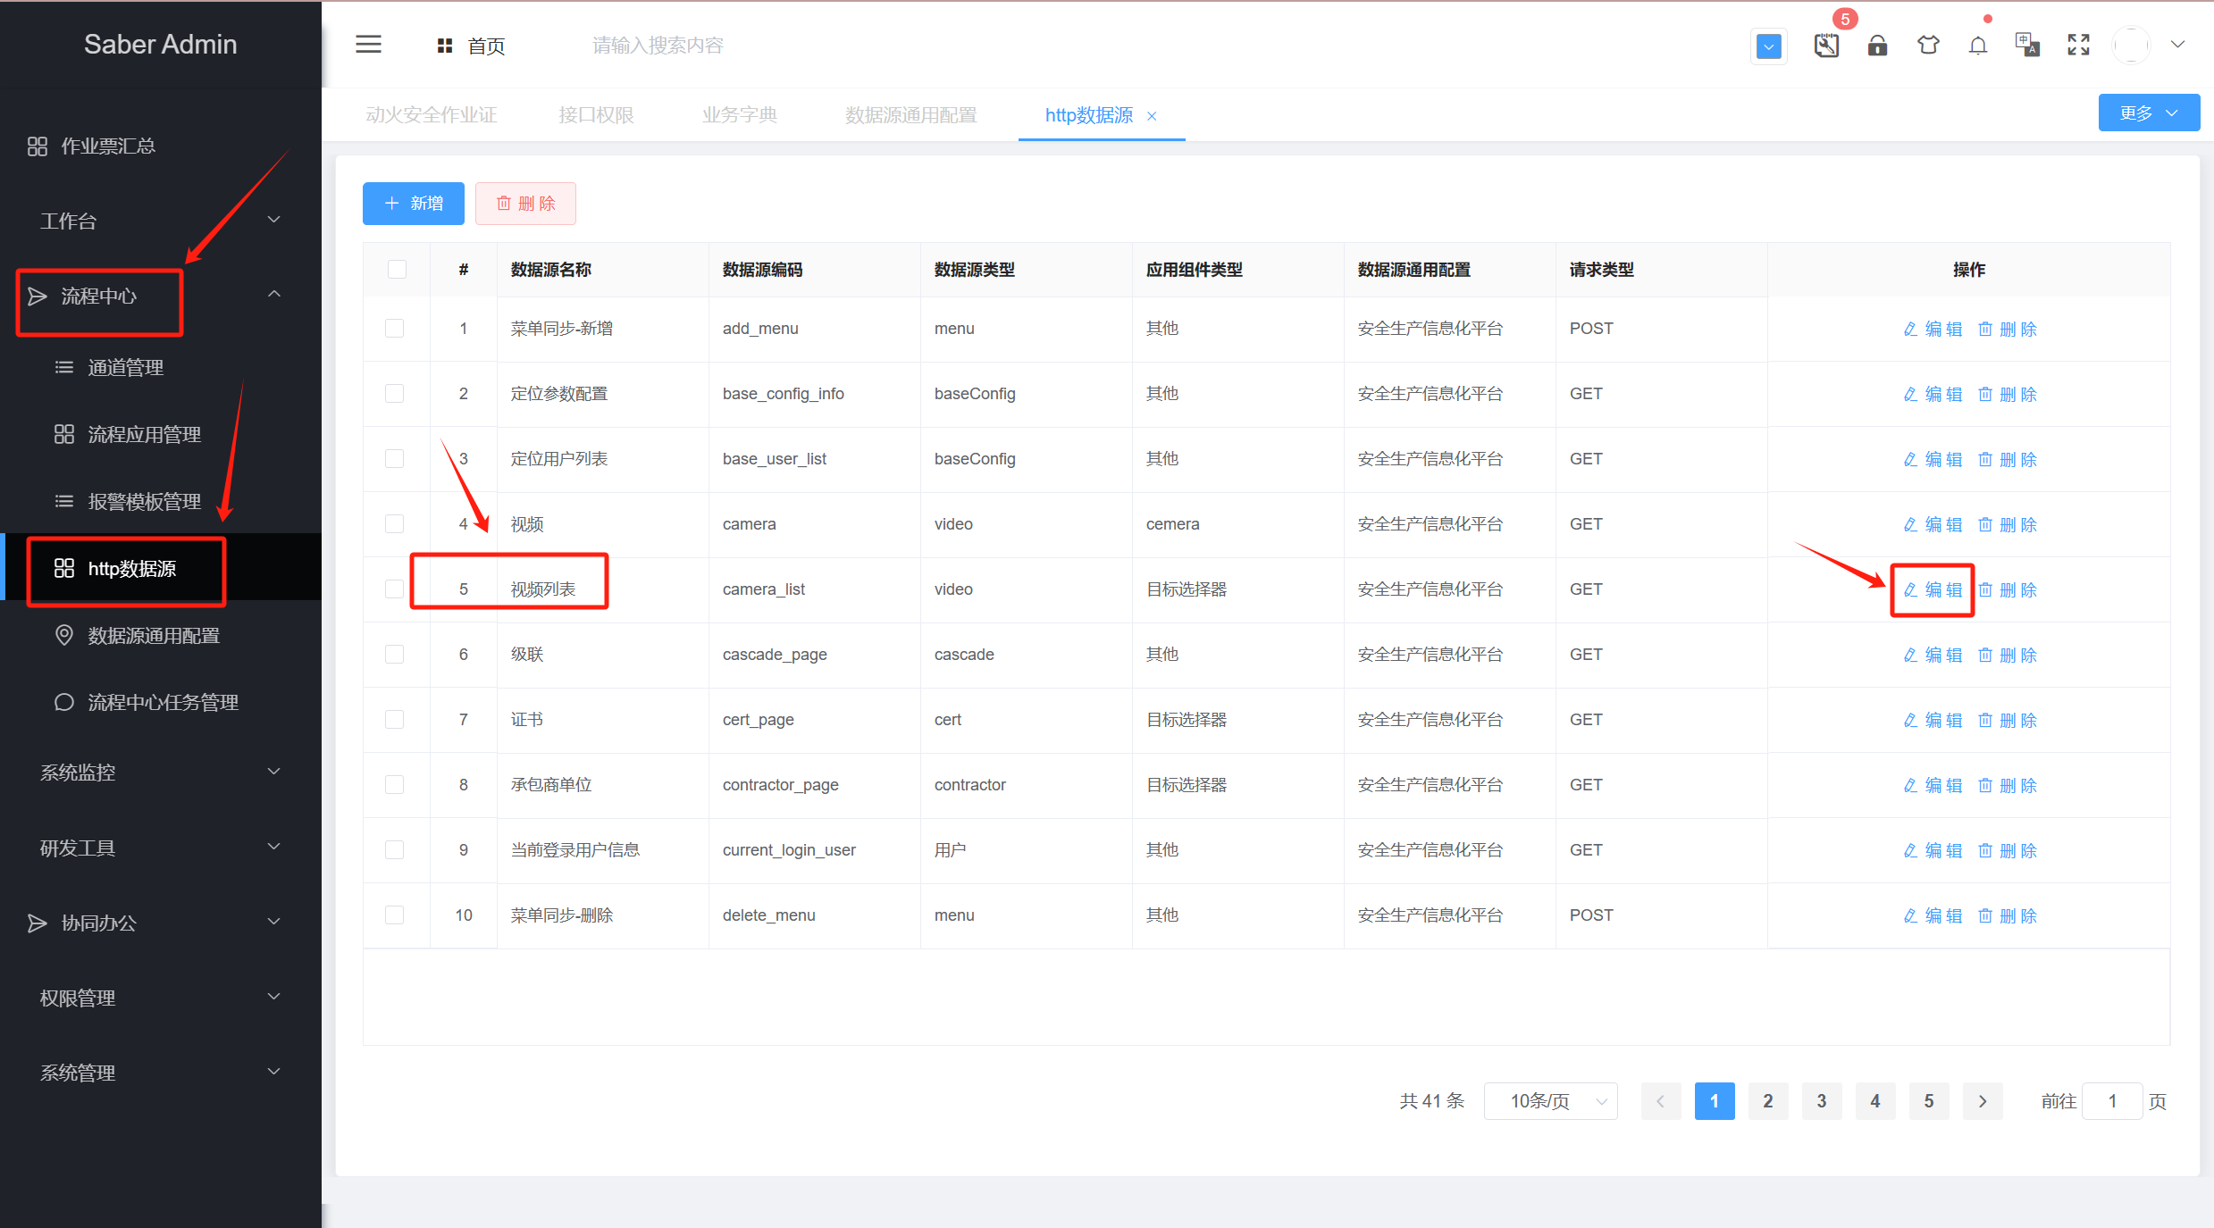Viewport: 2214px width, 1228px height.
Task: Expand the 权限管理 menu
Action: [x=161, y=998]
